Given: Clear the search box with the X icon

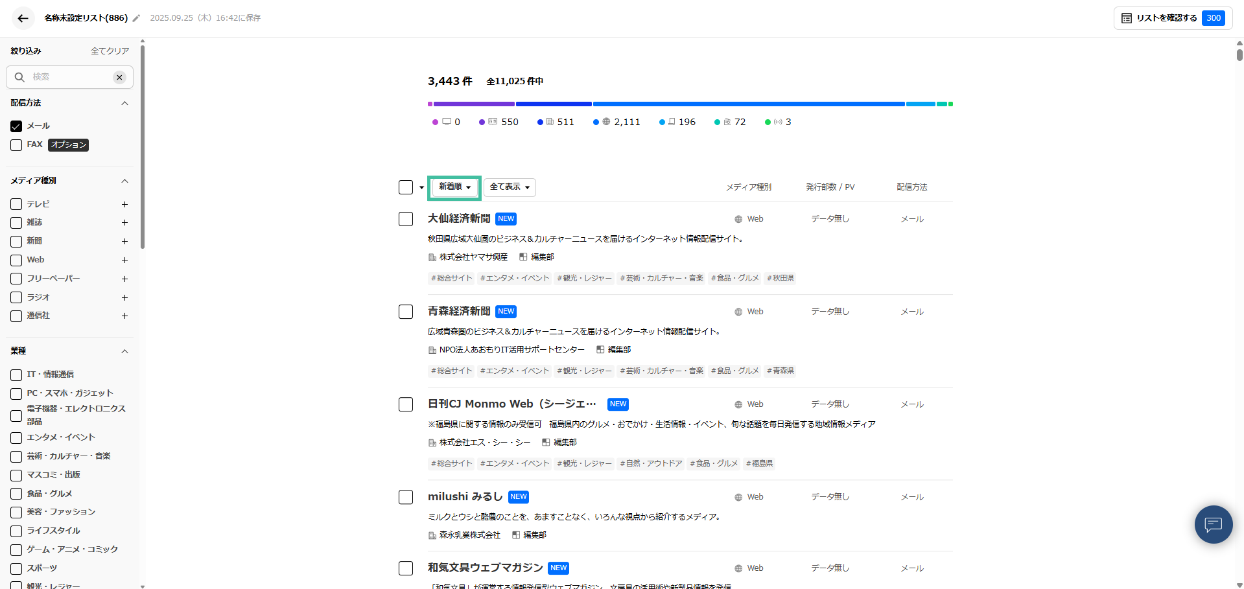Looking at the screenshot, I should pos(119,77).
